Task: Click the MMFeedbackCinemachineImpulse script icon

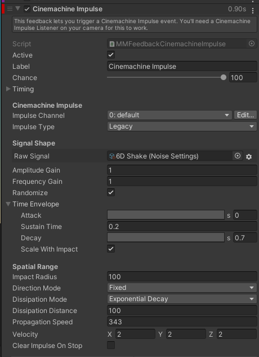Action: (x=111, y=44)
